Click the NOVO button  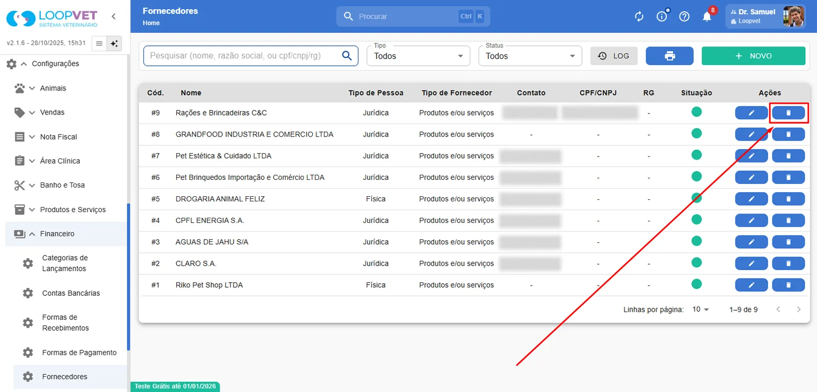point(754,56)
